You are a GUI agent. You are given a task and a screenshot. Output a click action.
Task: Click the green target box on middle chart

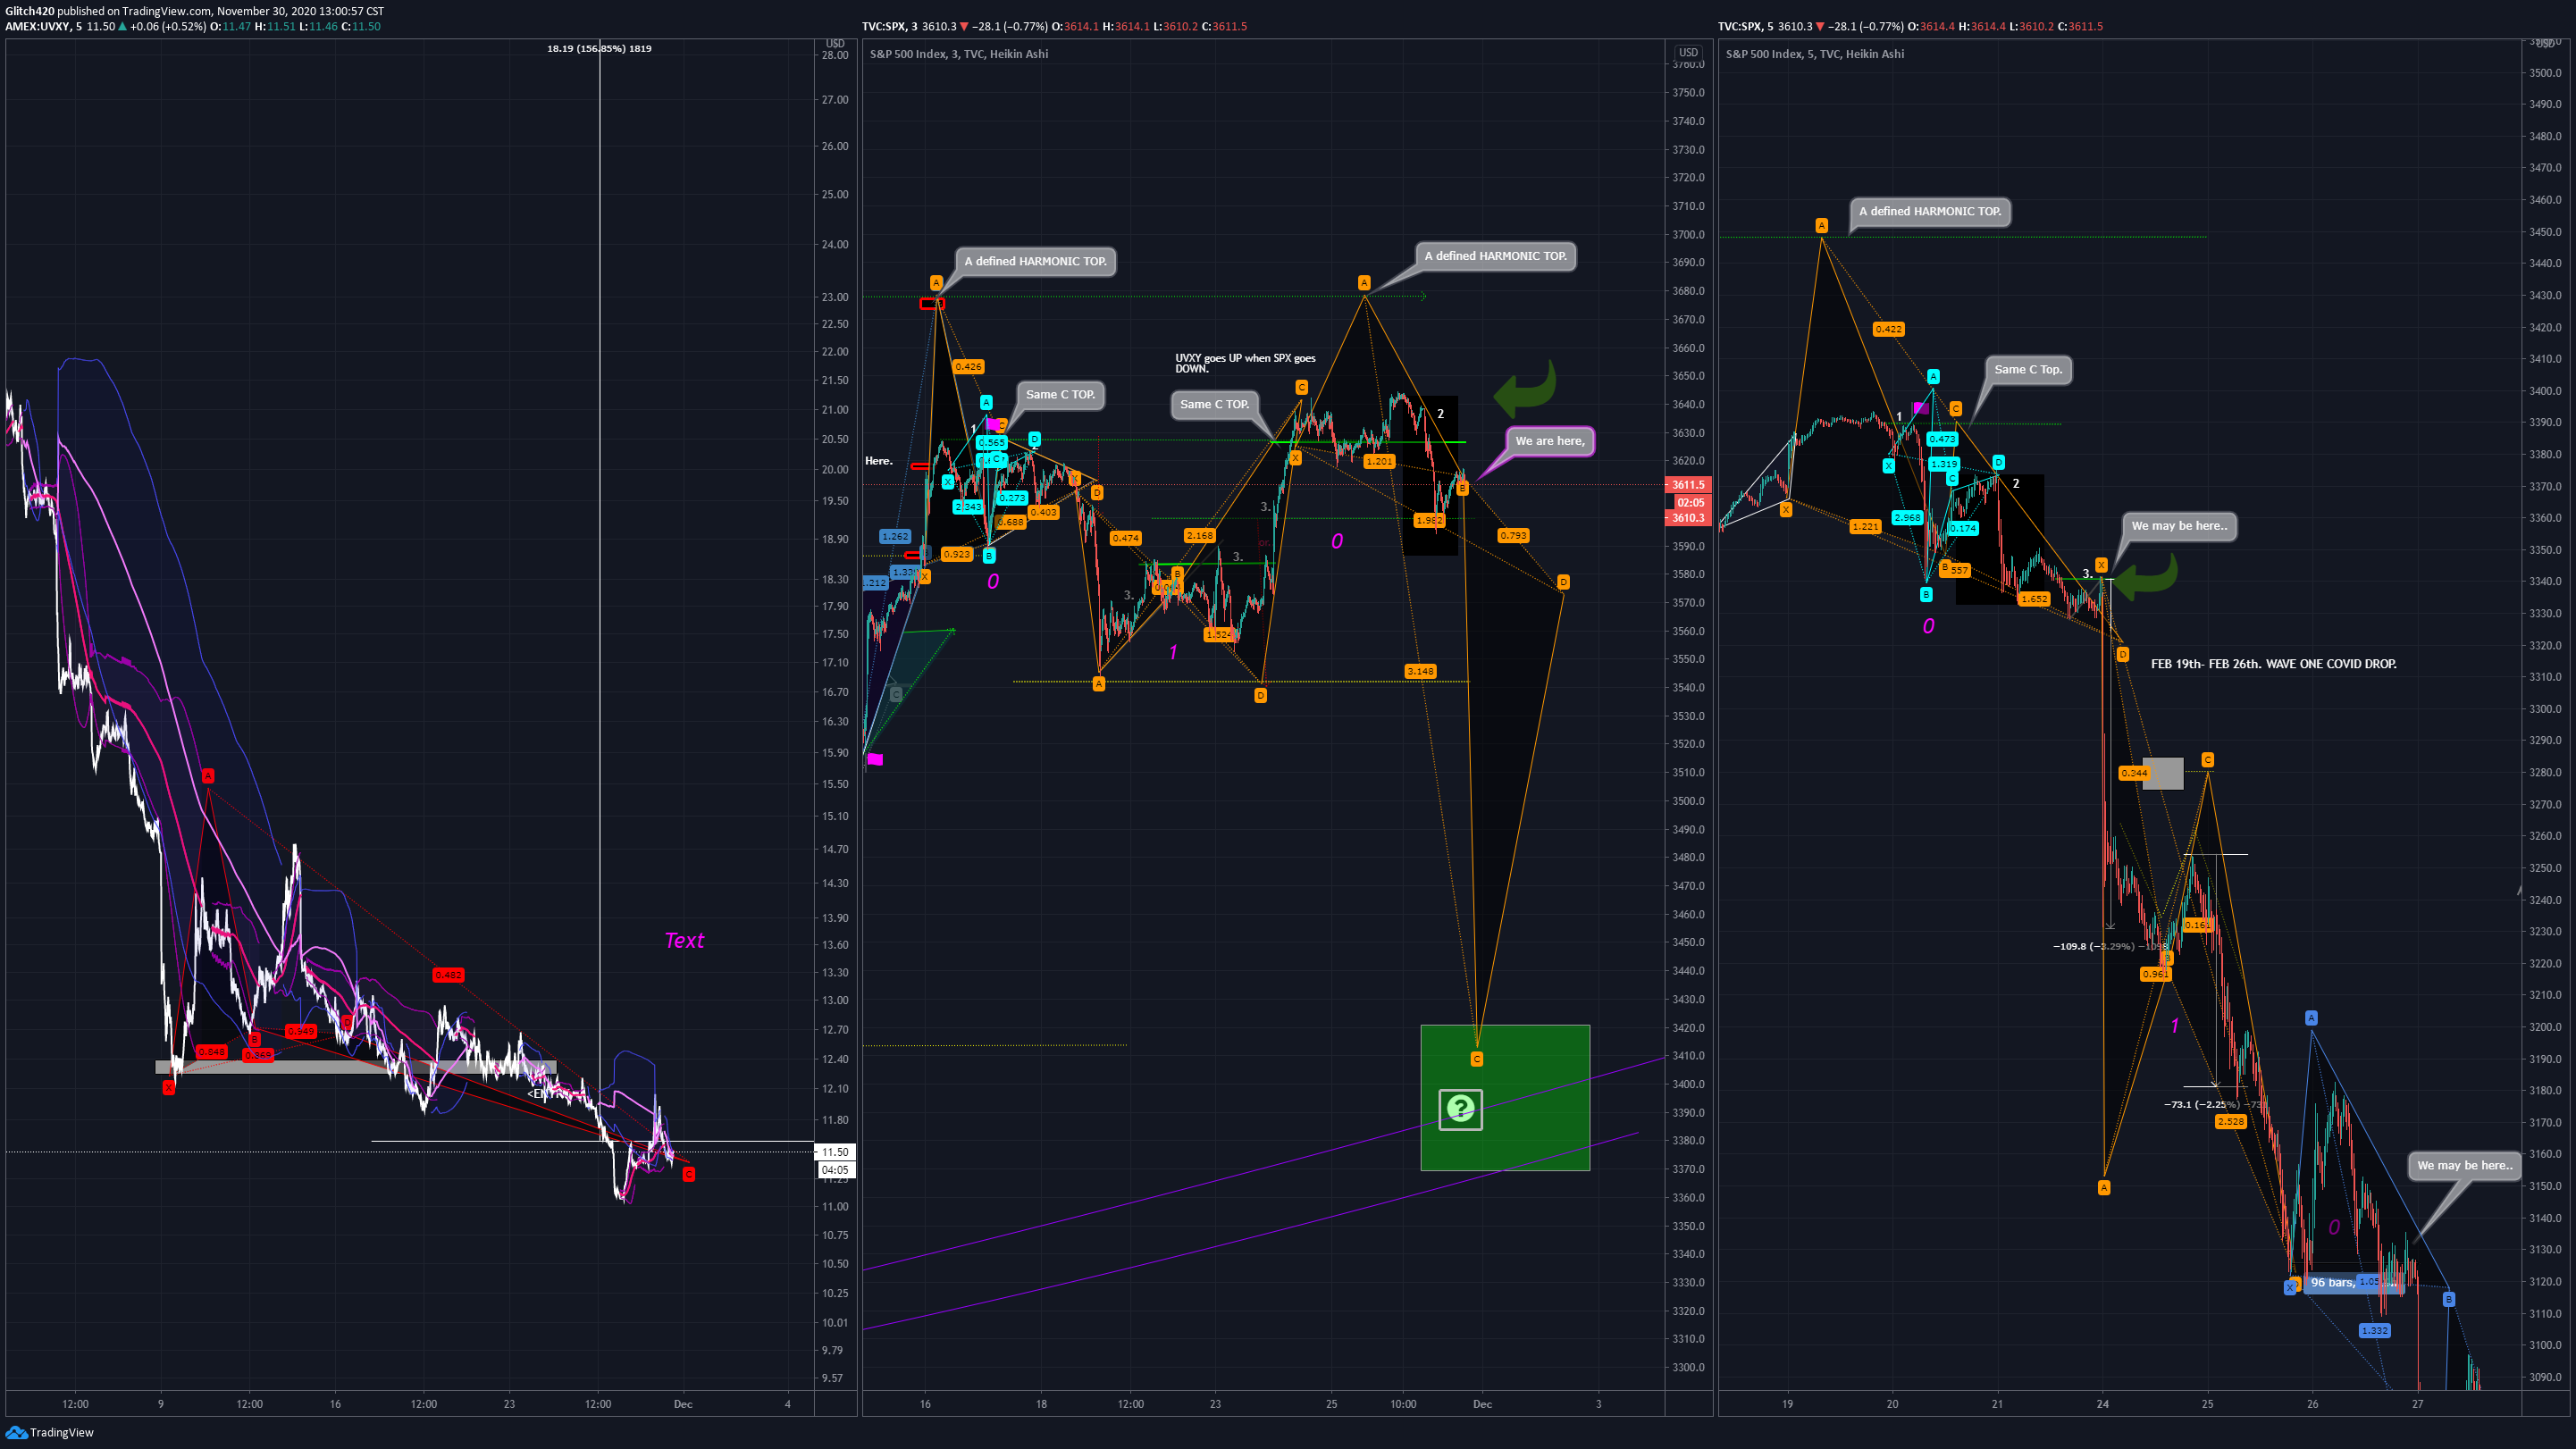pos(1505,1098)
